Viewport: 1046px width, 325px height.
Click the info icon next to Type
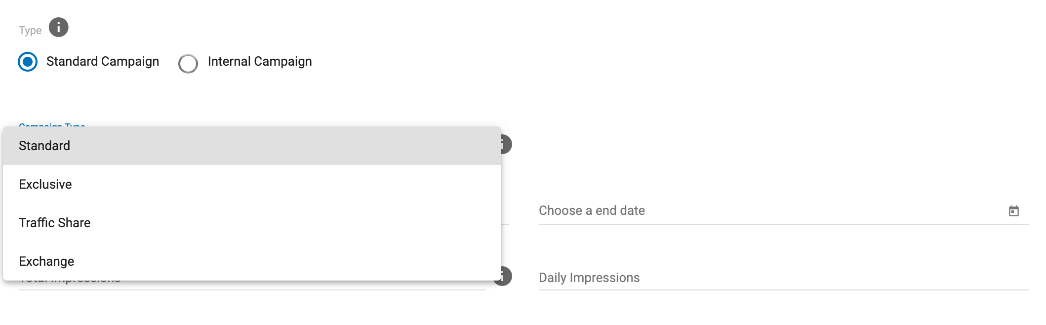pos(59,28)
